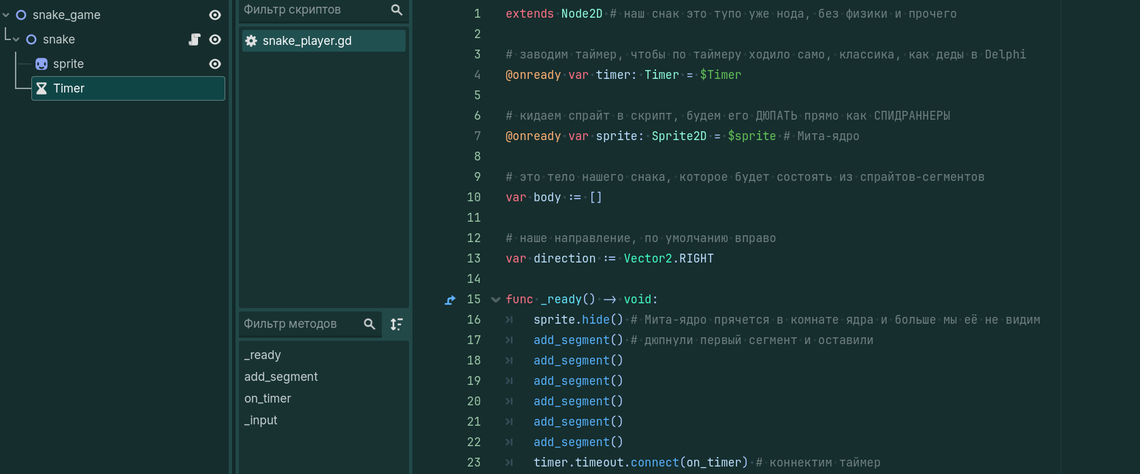
Task: Select the snake node in scene tree
Action: (x=59, y=39)
